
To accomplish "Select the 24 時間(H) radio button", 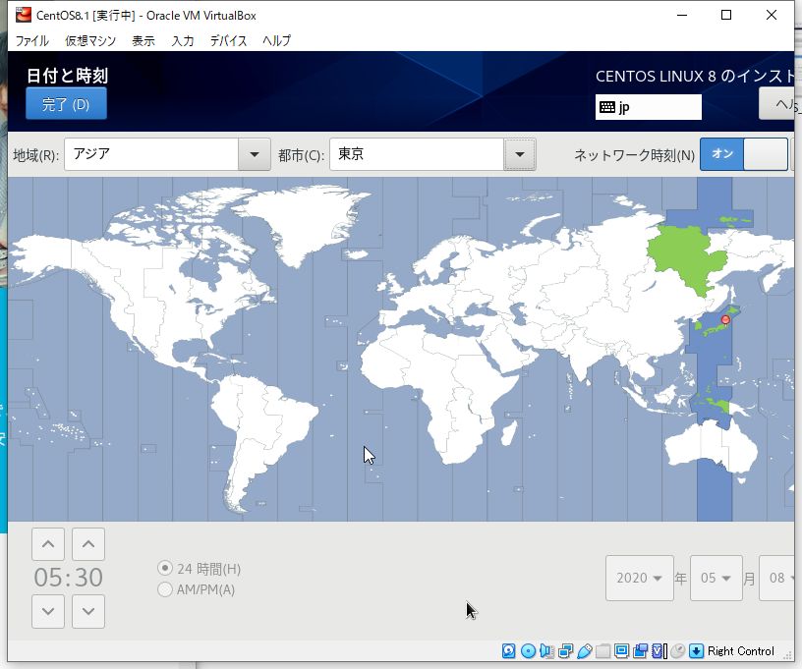I will (x=165, y=569).
